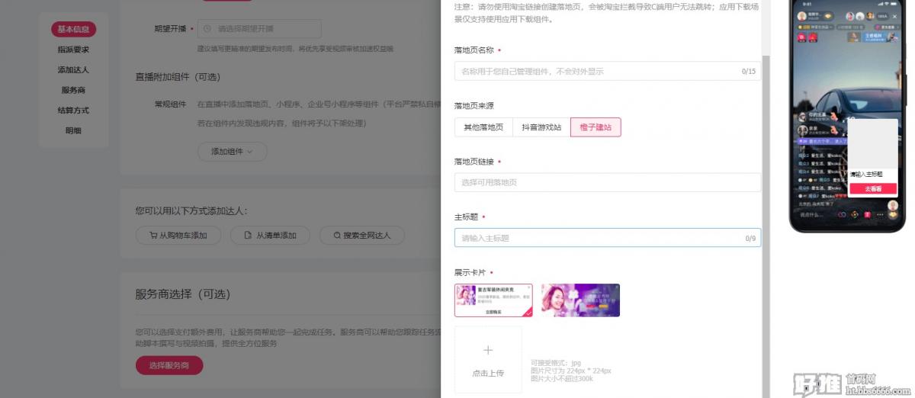The image size is (915, 398).
Task: Go to 添加达人 in the sidebar
Action: [x=73, y=70]
